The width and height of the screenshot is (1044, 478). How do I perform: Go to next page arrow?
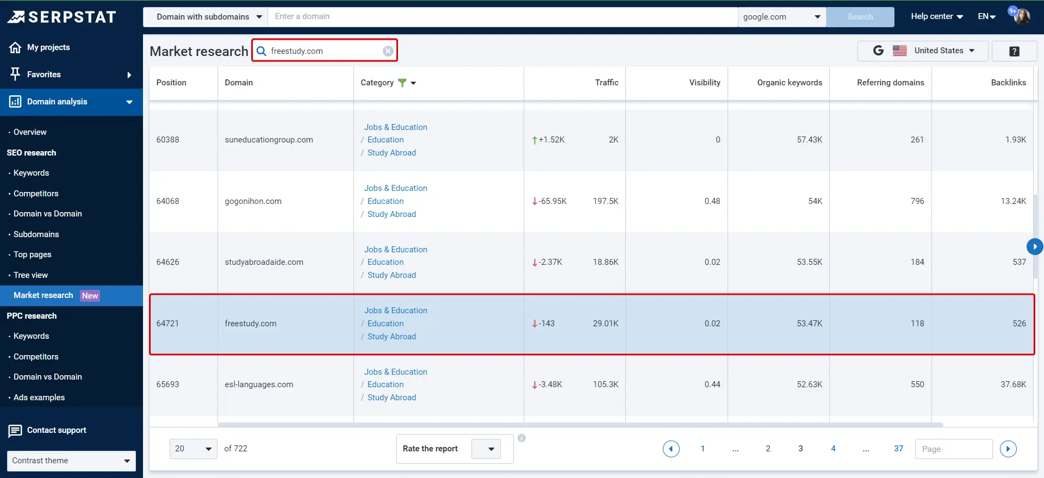(x=1008, y=449)
